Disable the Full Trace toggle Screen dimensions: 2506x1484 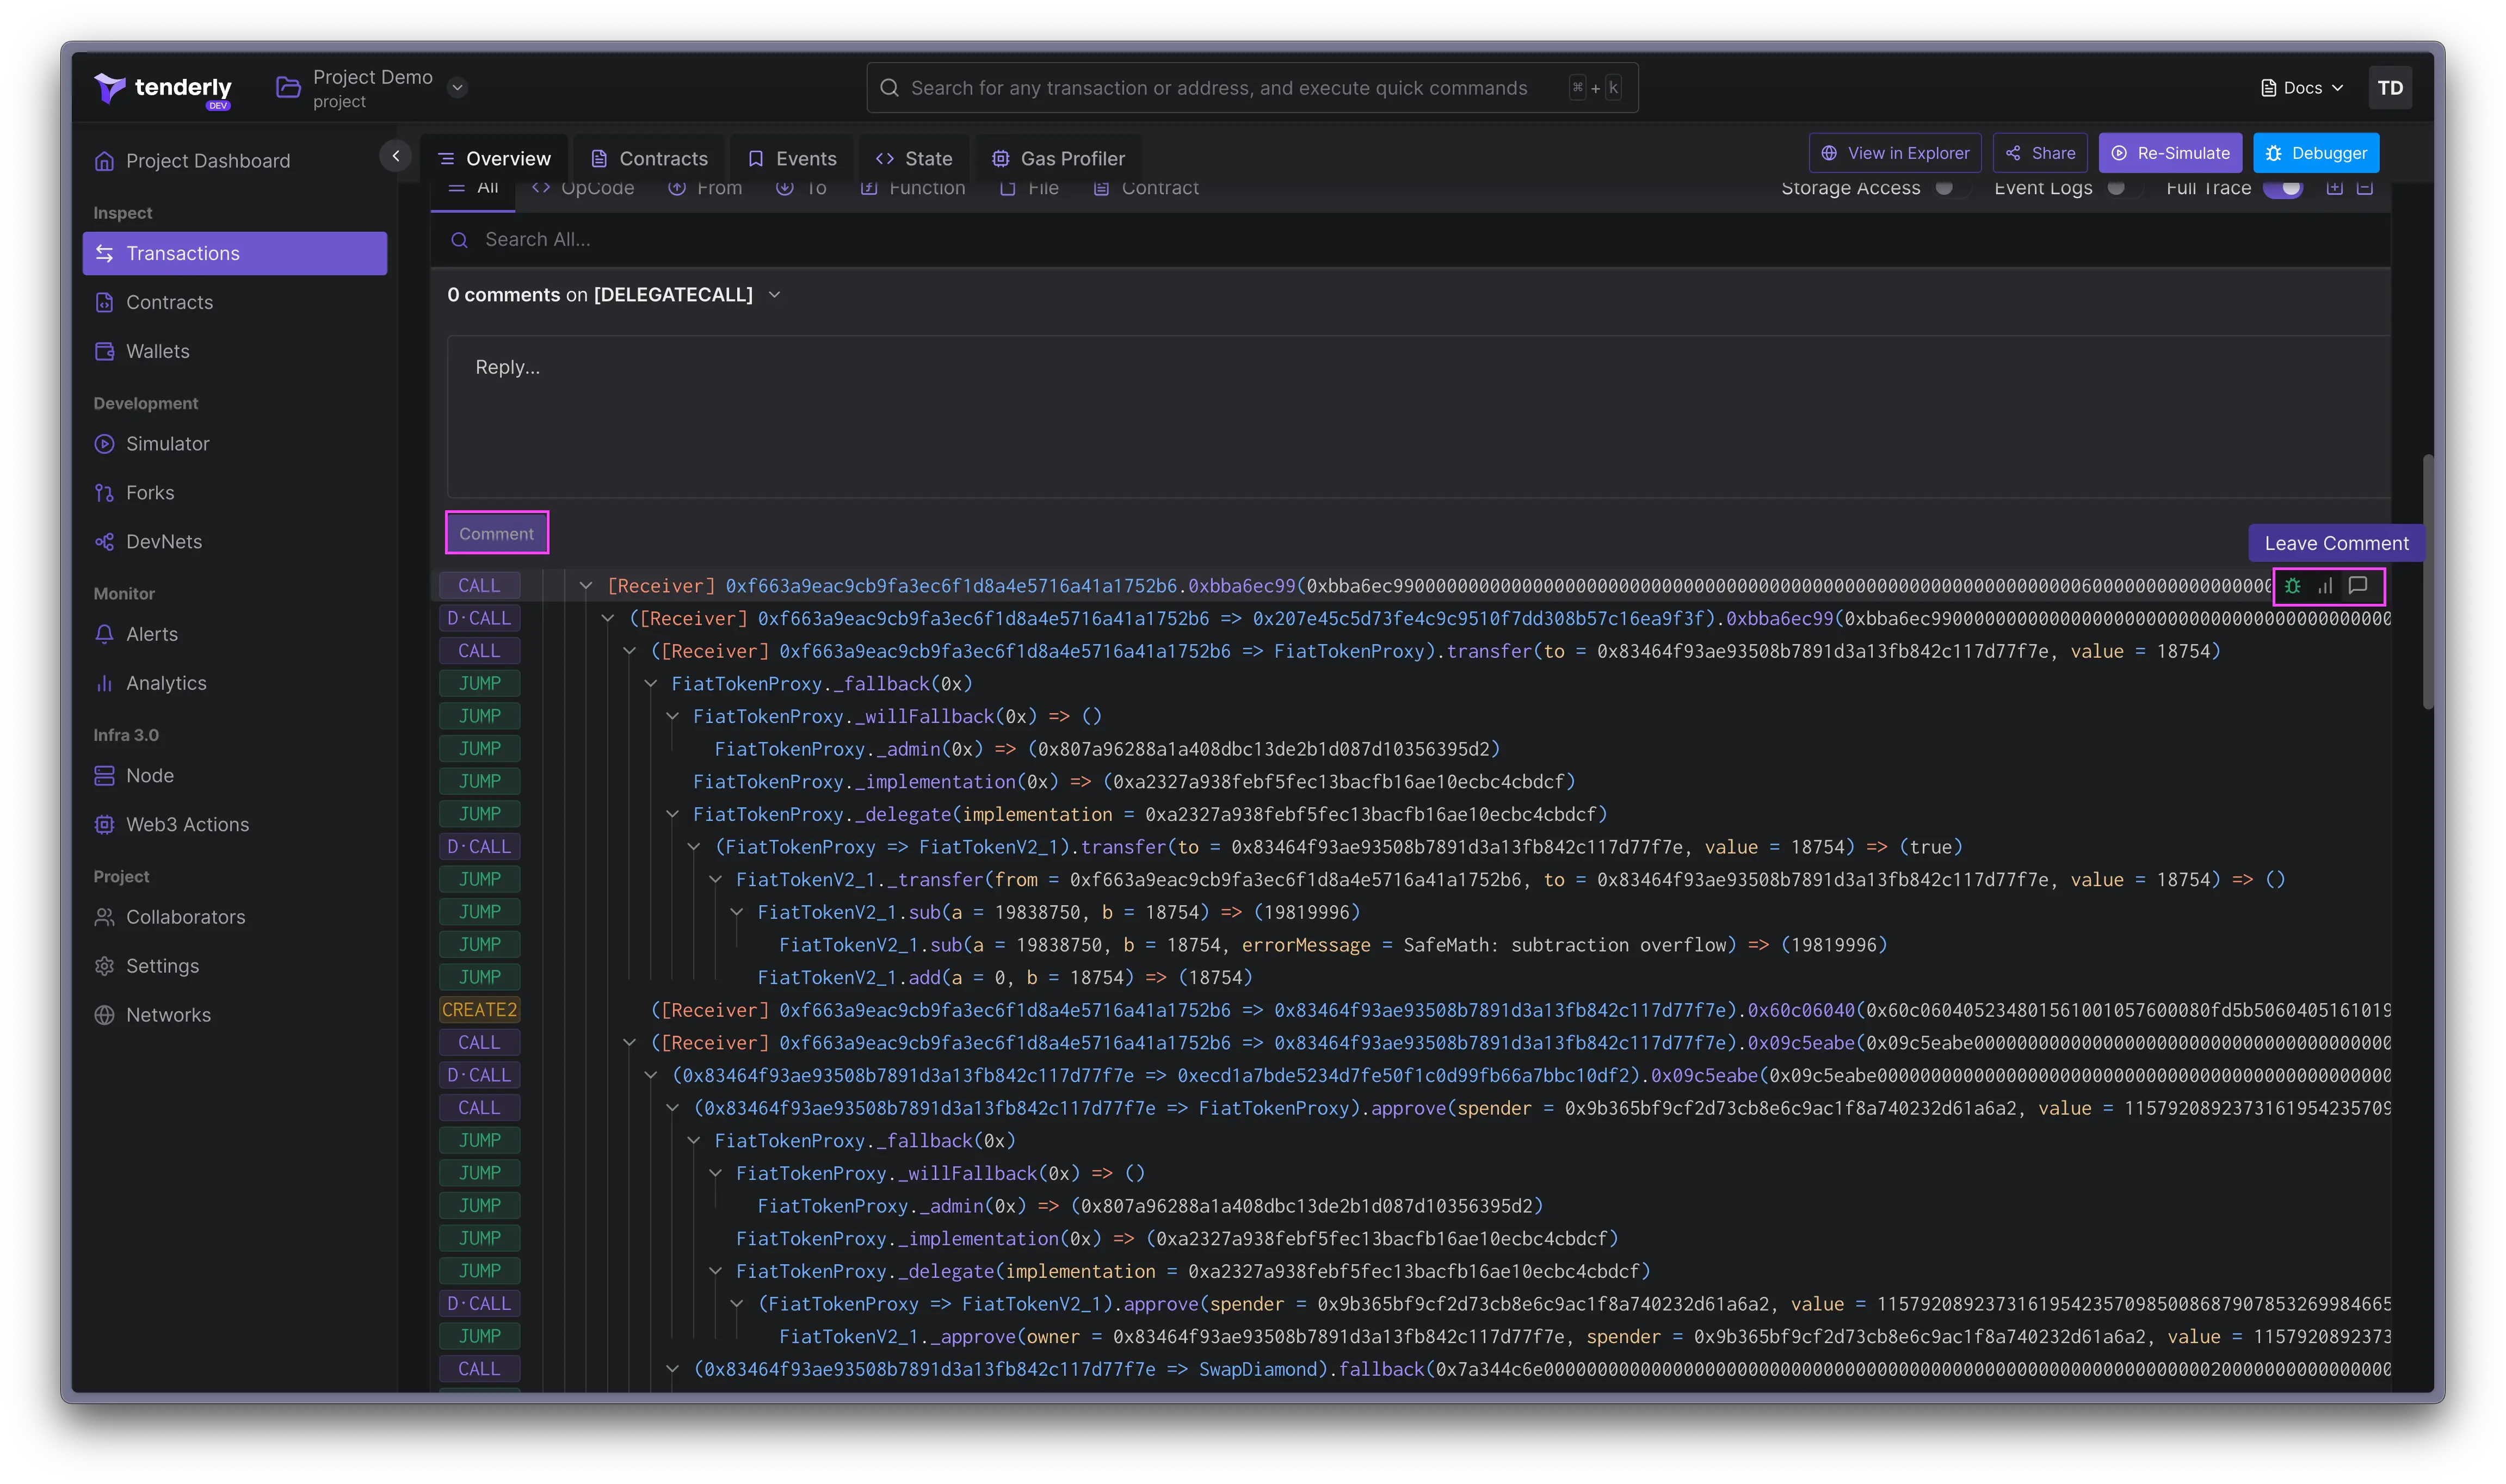[2283, 188]
